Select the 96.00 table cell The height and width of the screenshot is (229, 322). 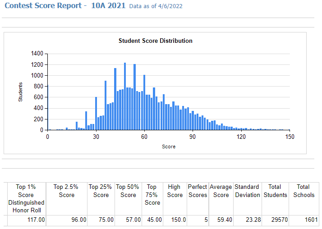pyautogui.click(x=67, y=220)
